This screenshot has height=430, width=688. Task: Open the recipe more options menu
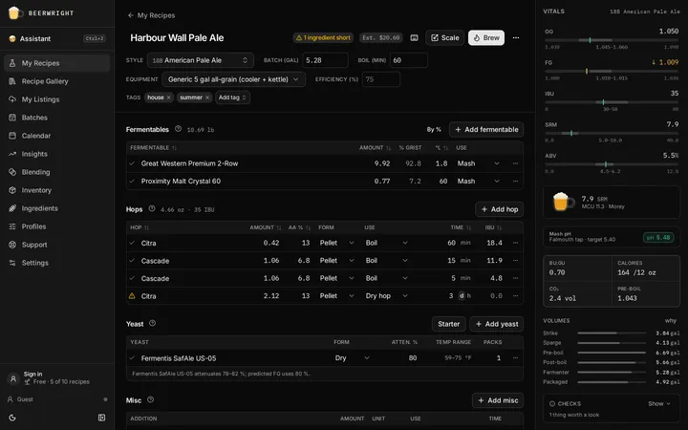pyautogui.click(x=516, y=37)
